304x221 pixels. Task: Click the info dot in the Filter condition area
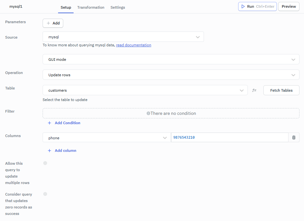pyautogui.click(x=148, y=113)
